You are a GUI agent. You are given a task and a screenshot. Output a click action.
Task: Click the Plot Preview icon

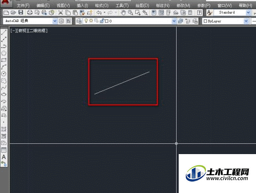click(37, 12)
